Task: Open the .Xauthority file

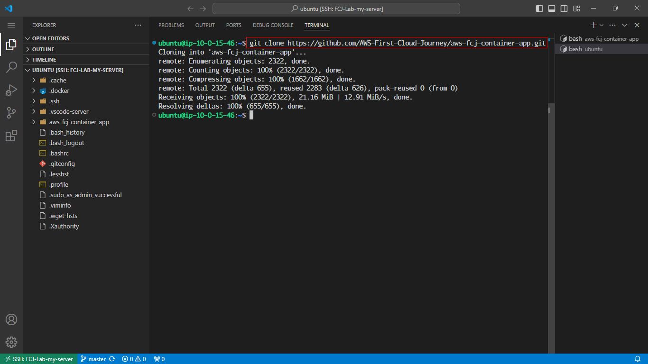Action: (x=86, y=226)
